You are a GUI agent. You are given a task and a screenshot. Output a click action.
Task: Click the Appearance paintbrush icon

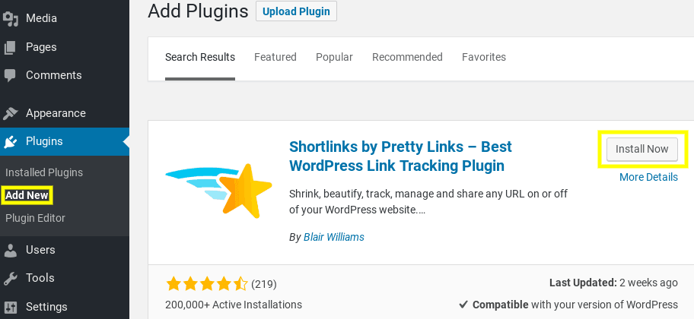click(10, 113)
